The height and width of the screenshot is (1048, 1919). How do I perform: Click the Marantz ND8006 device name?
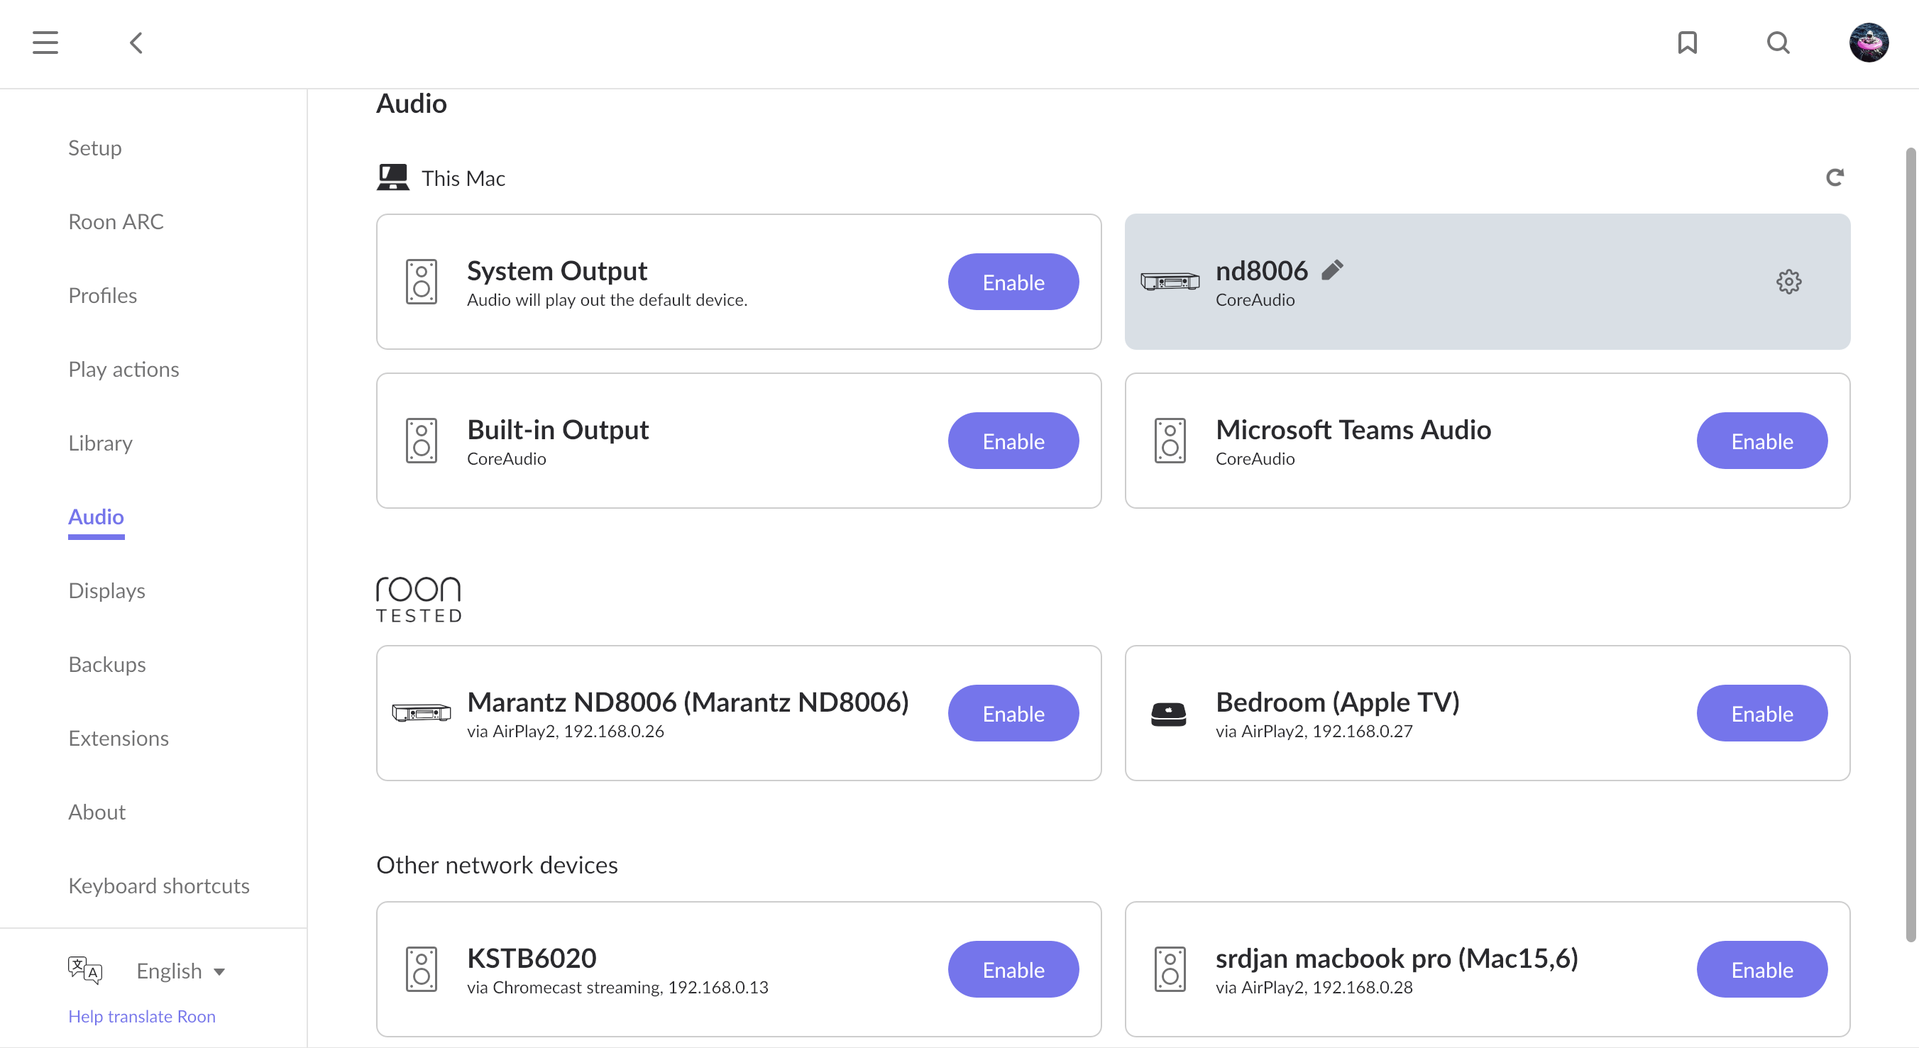click(688, 702)
